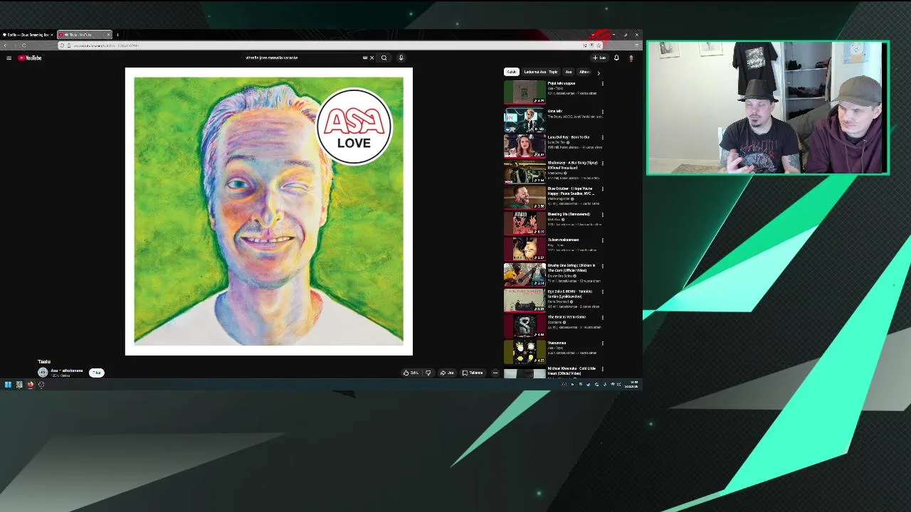Open the Windows Start button

8,385
